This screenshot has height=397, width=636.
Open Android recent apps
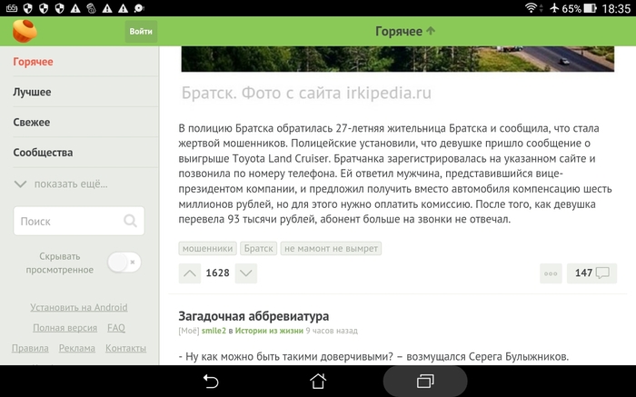click(425, 381)
